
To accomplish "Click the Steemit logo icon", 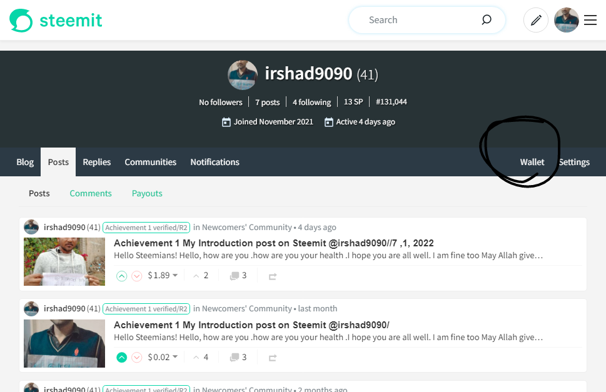I will (21, 20).
